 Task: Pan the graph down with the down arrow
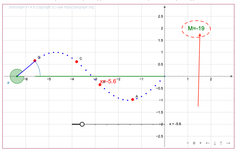point(215,143)
